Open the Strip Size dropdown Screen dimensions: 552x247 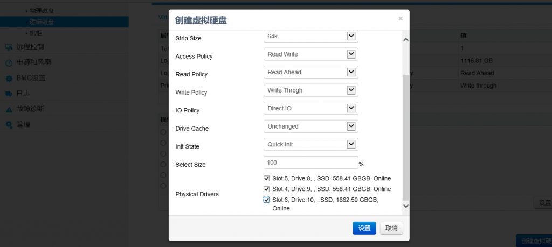coord(351,36)
